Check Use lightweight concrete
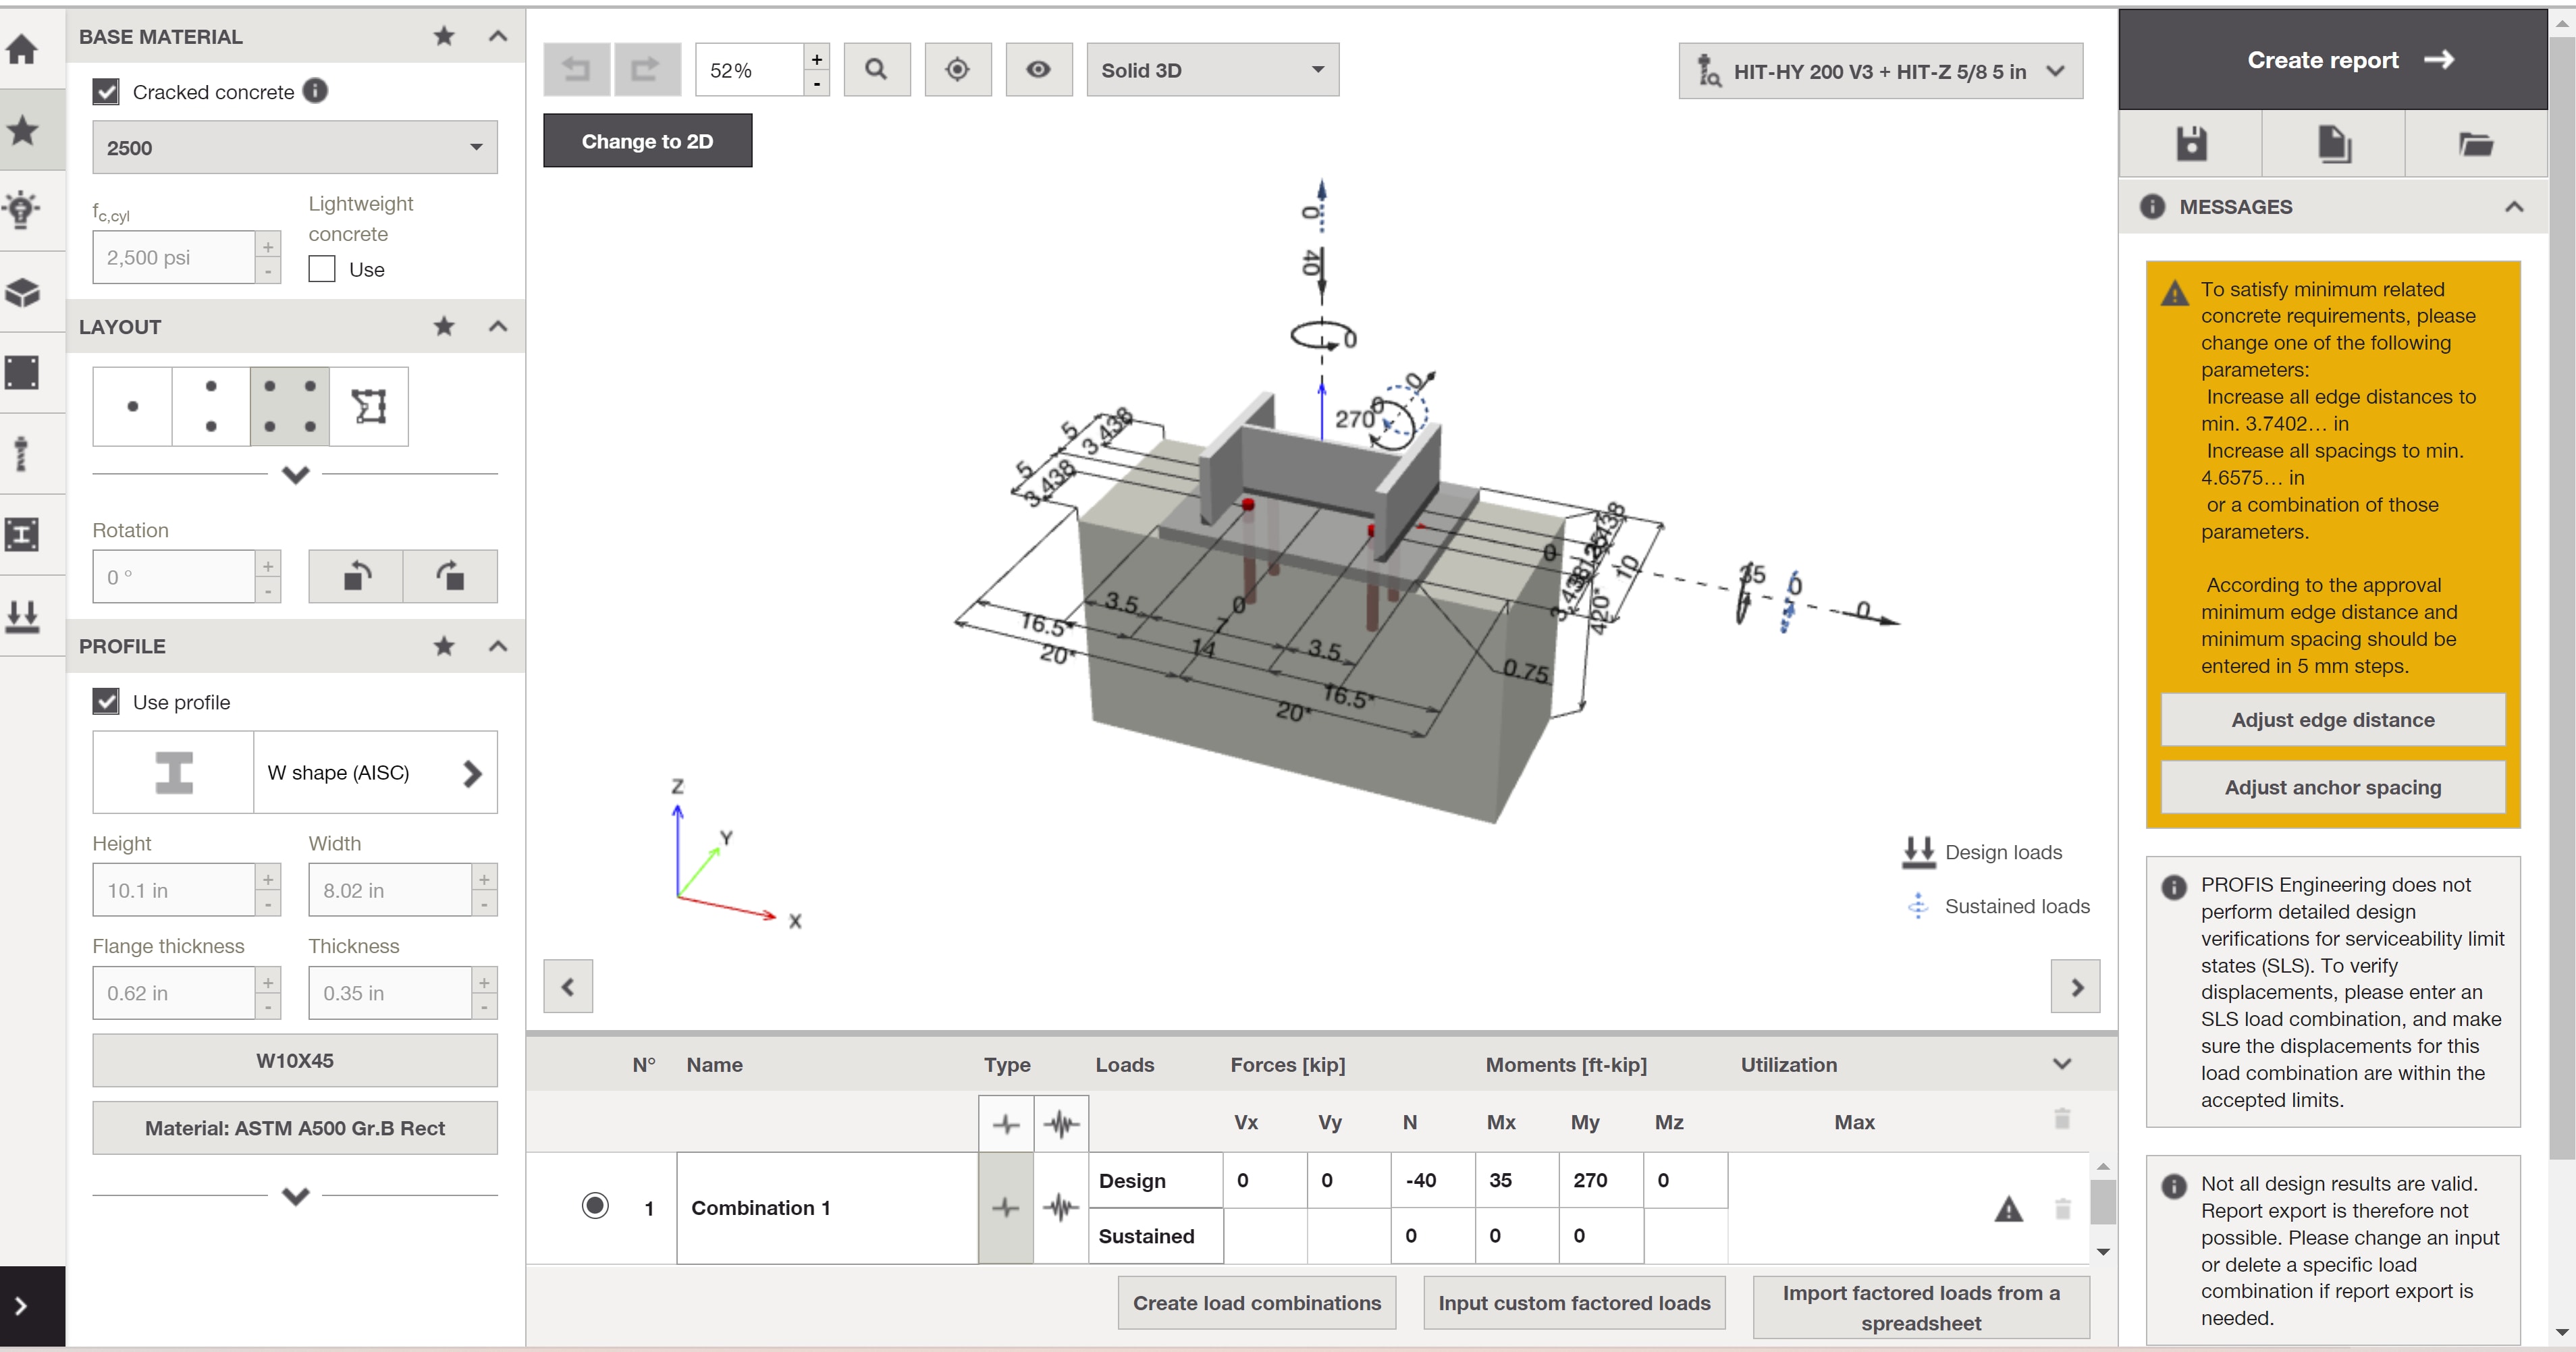 point(320,269)
